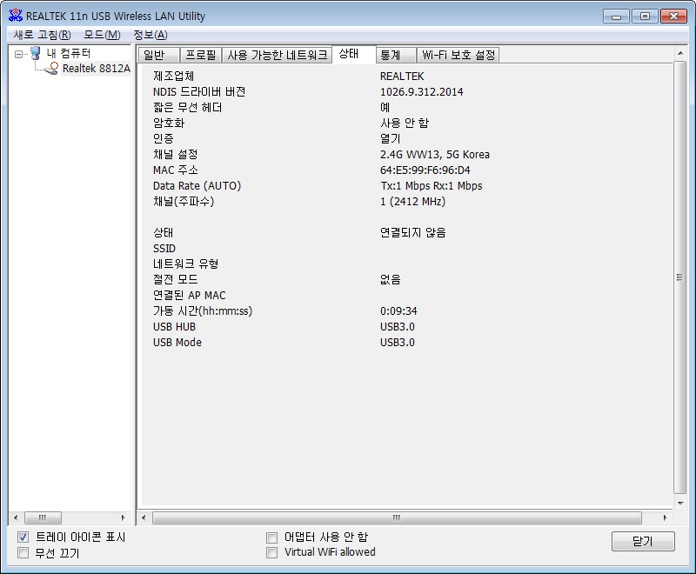This screenshot has width=696, height=574.
Task: Click the uptime value 0:09:34
Action: click(x=398, y=311)
